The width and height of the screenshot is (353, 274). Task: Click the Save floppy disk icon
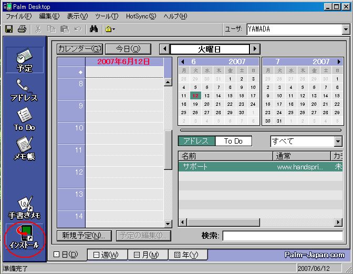pyautogui.click(x=9, y=29)
